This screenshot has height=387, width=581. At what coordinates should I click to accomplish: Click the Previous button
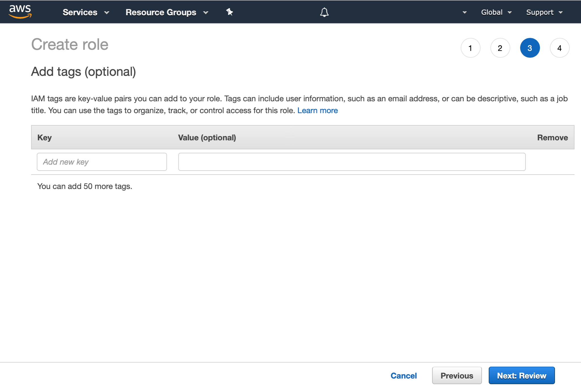click(x=457, y=375)
